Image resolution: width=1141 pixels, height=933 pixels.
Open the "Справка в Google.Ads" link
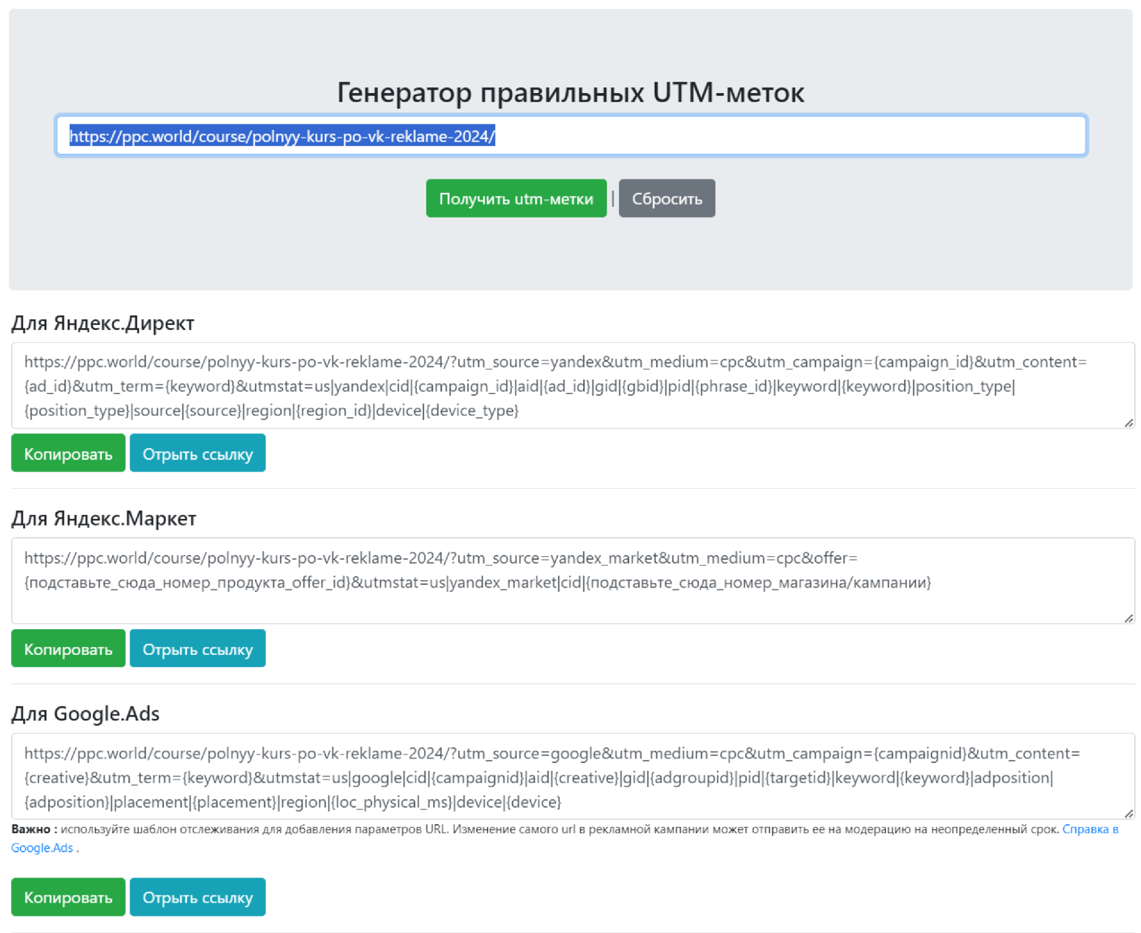tap(1090, 829)
